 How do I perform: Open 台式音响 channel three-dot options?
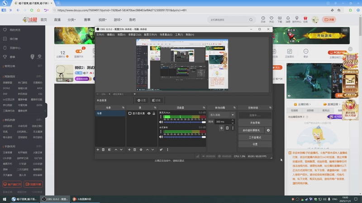click(161, 132)
